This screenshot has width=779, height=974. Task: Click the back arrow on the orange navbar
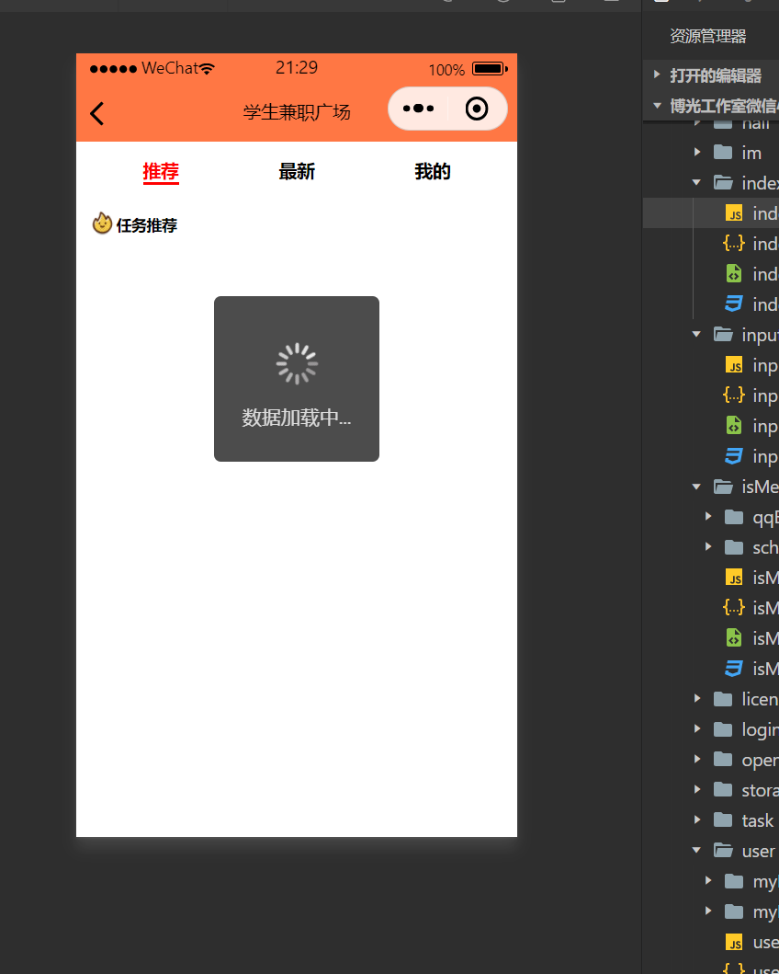tap(96, 113)
